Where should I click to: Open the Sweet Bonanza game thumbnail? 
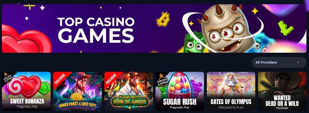26,91
